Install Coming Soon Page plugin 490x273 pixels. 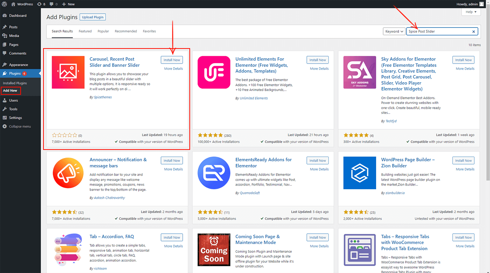coord(318,237)
